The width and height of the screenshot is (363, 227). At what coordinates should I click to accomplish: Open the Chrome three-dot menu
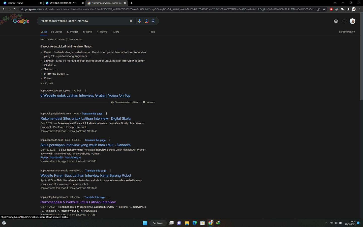click(x=359, y=9)
